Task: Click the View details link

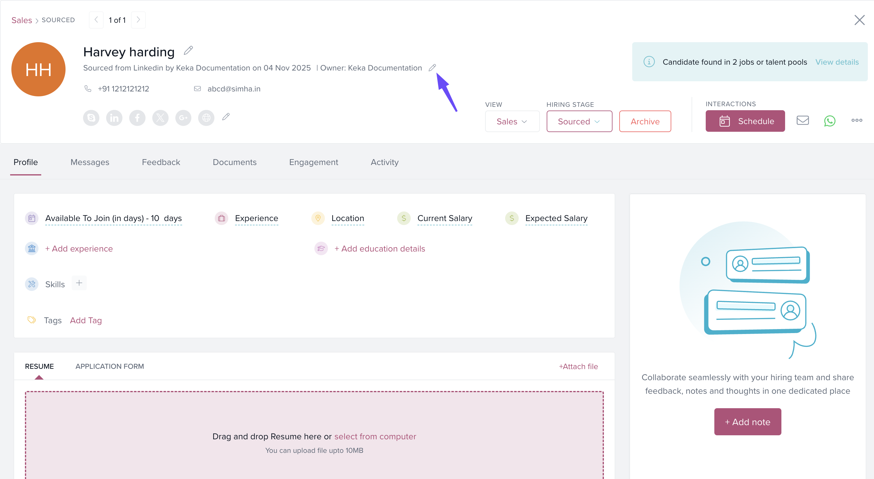Action: tap(837, 62)
